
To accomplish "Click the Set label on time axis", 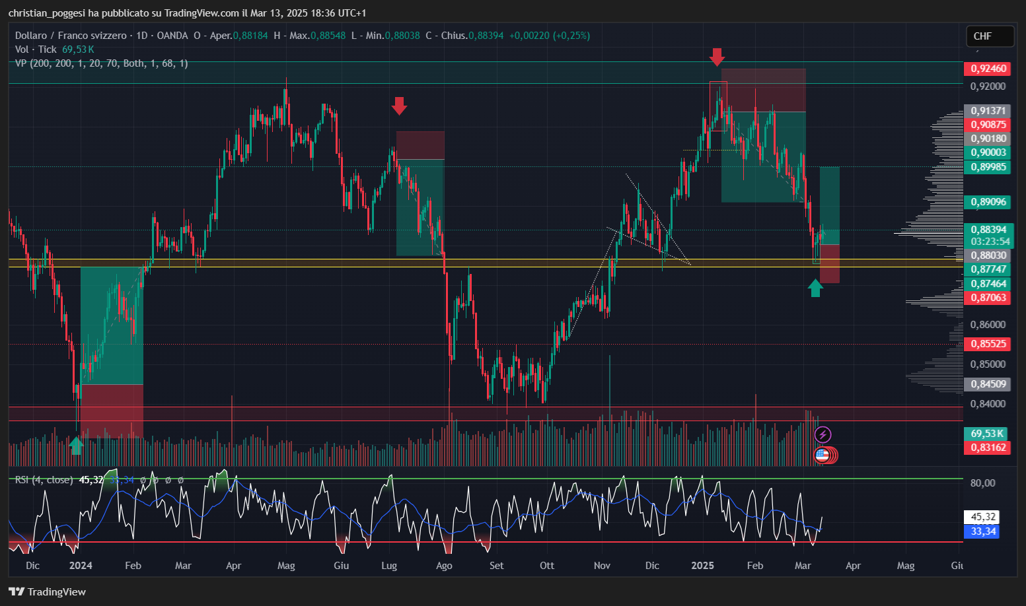I will [x=496, y=566].
